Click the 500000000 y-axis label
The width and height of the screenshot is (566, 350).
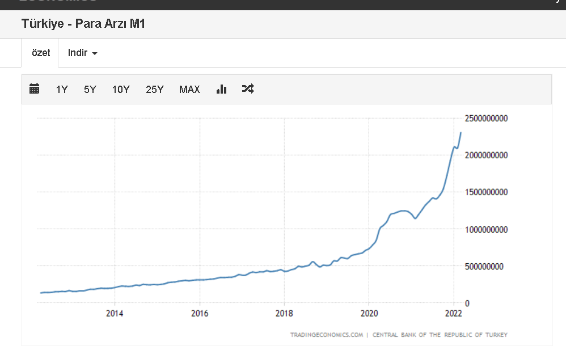484,266
